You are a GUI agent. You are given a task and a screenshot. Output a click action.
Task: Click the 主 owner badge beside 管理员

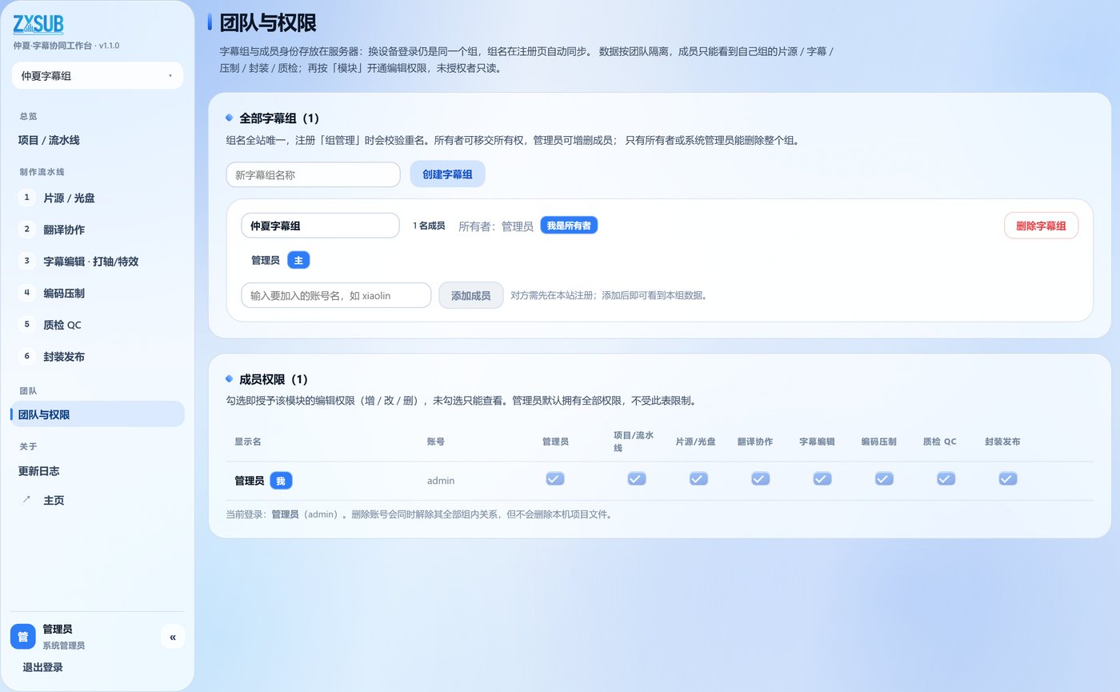pos(298,260)
